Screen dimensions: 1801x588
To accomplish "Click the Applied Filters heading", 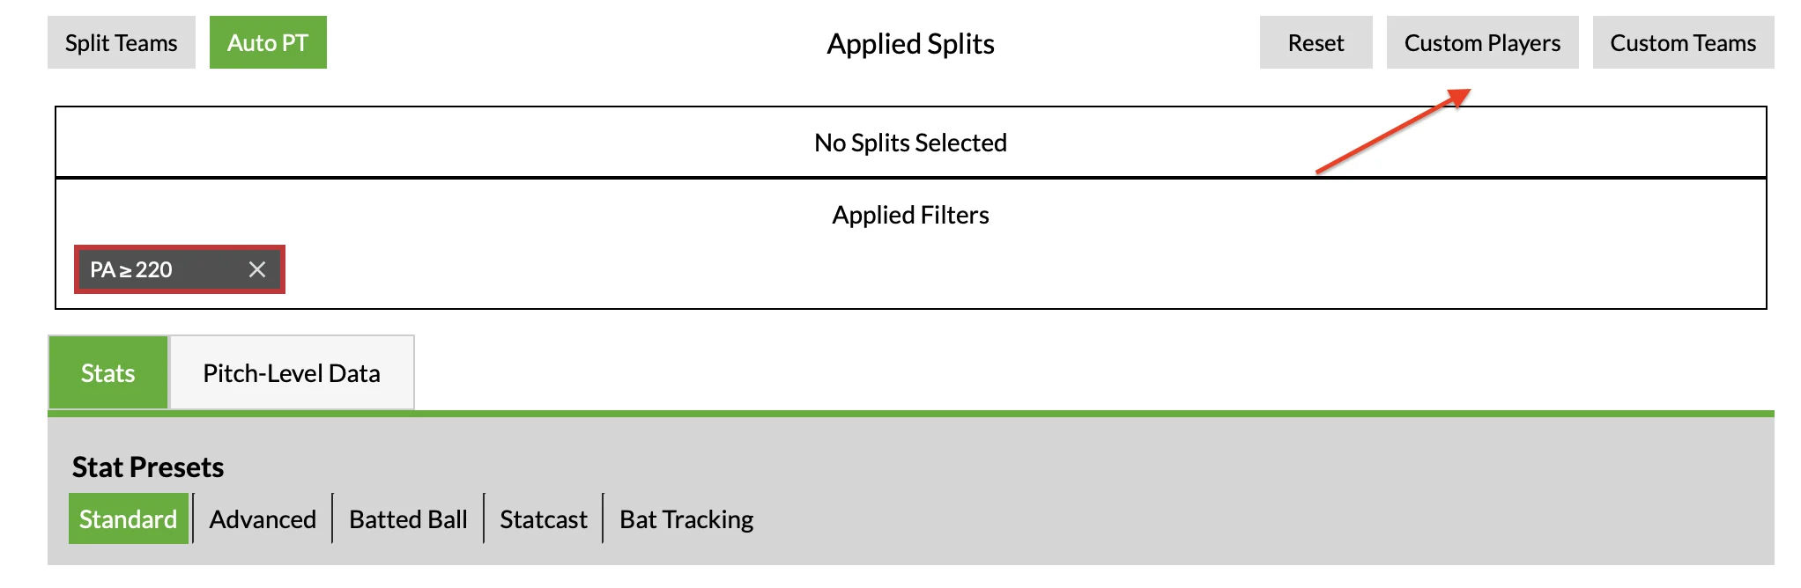I will (910, 215).
